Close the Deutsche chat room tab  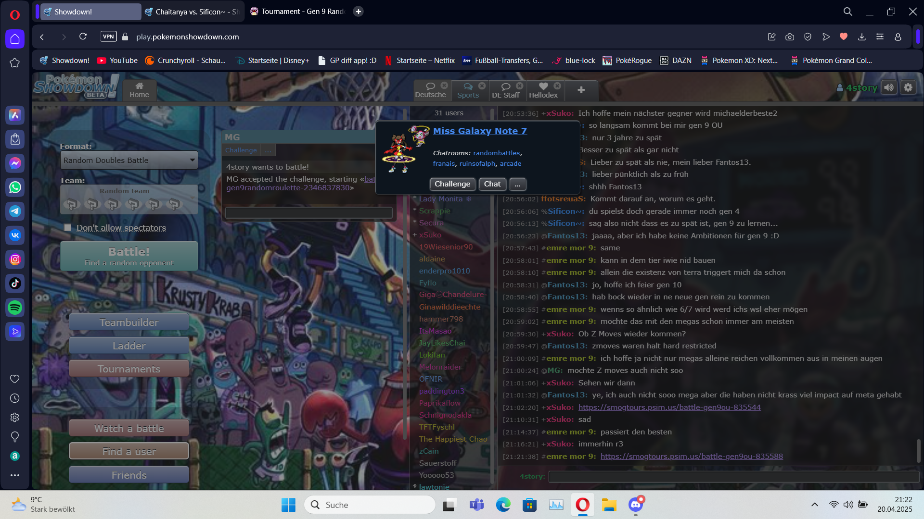(444, 86)
